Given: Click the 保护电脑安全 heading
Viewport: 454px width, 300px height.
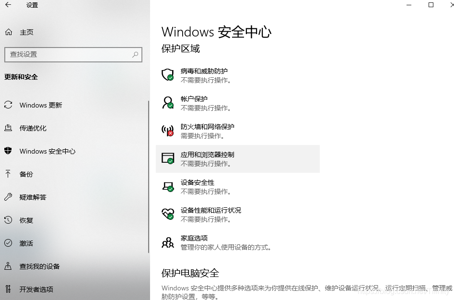Looking at the screenshot, I should pos(190,273).
